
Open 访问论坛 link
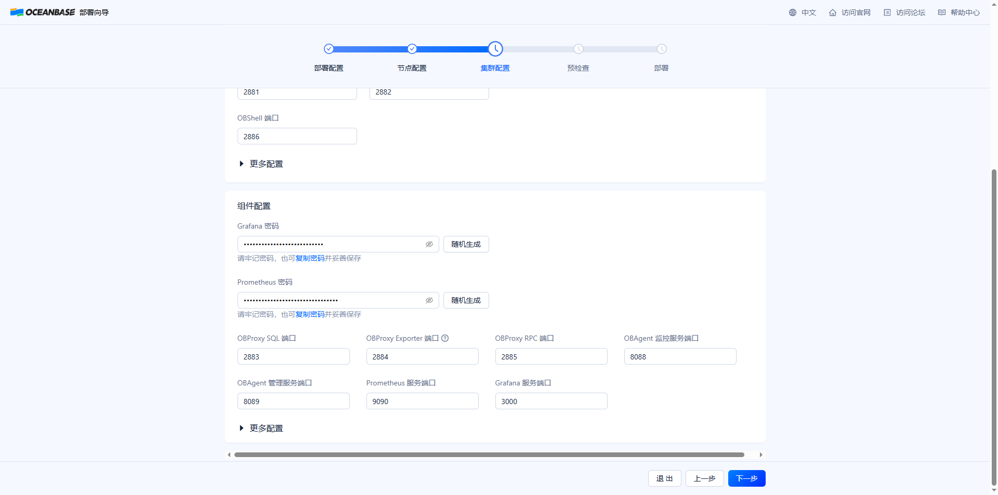point(911,12)
